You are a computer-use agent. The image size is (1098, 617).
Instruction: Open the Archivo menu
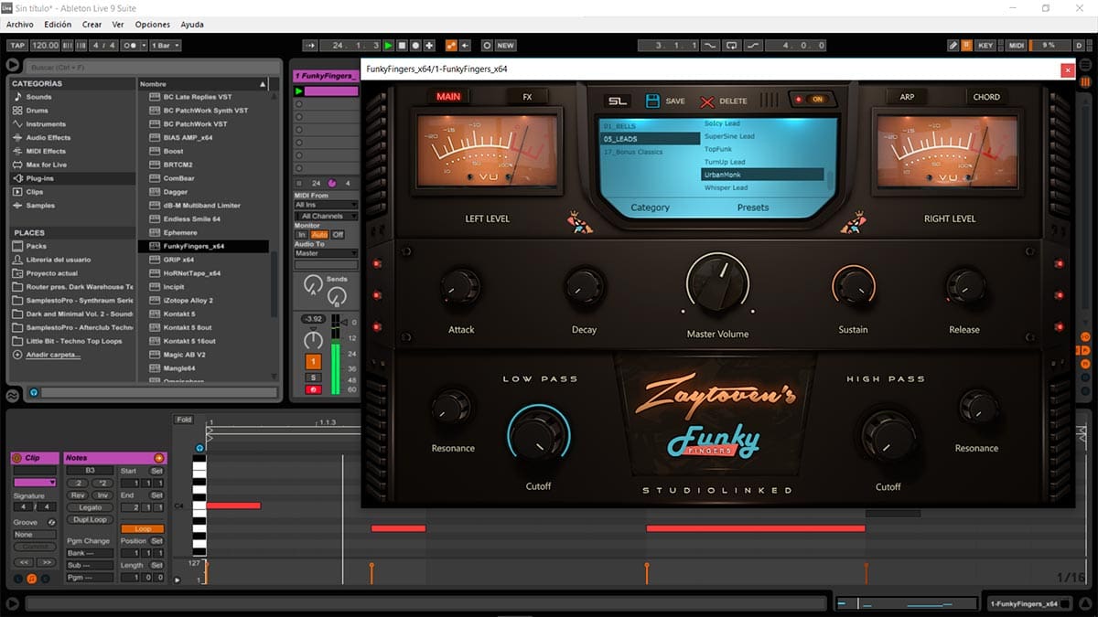(x=20, y=25)
